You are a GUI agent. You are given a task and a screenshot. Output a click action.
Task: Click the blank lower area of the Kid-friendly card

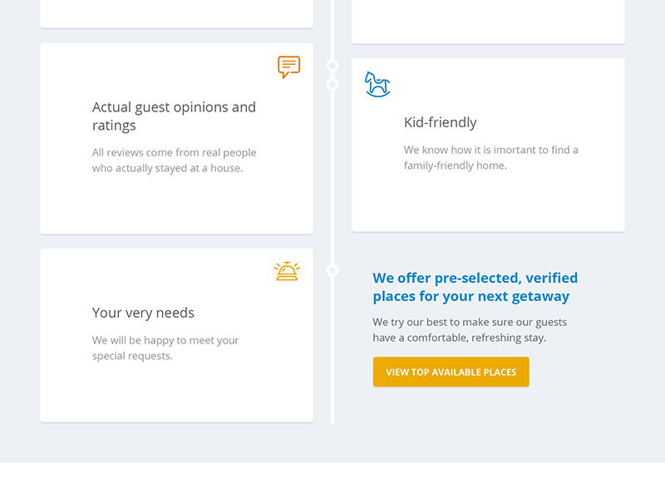pyautogui.click(x=488, y=204)
